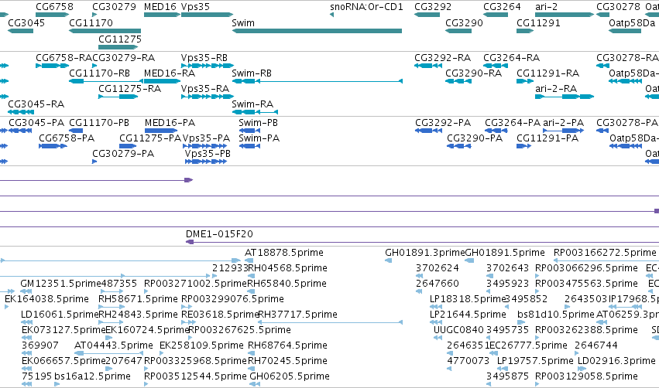Select the long Swim gene bar
The width and height of the screenshot is (659, 388).
[x=317, y=31]
